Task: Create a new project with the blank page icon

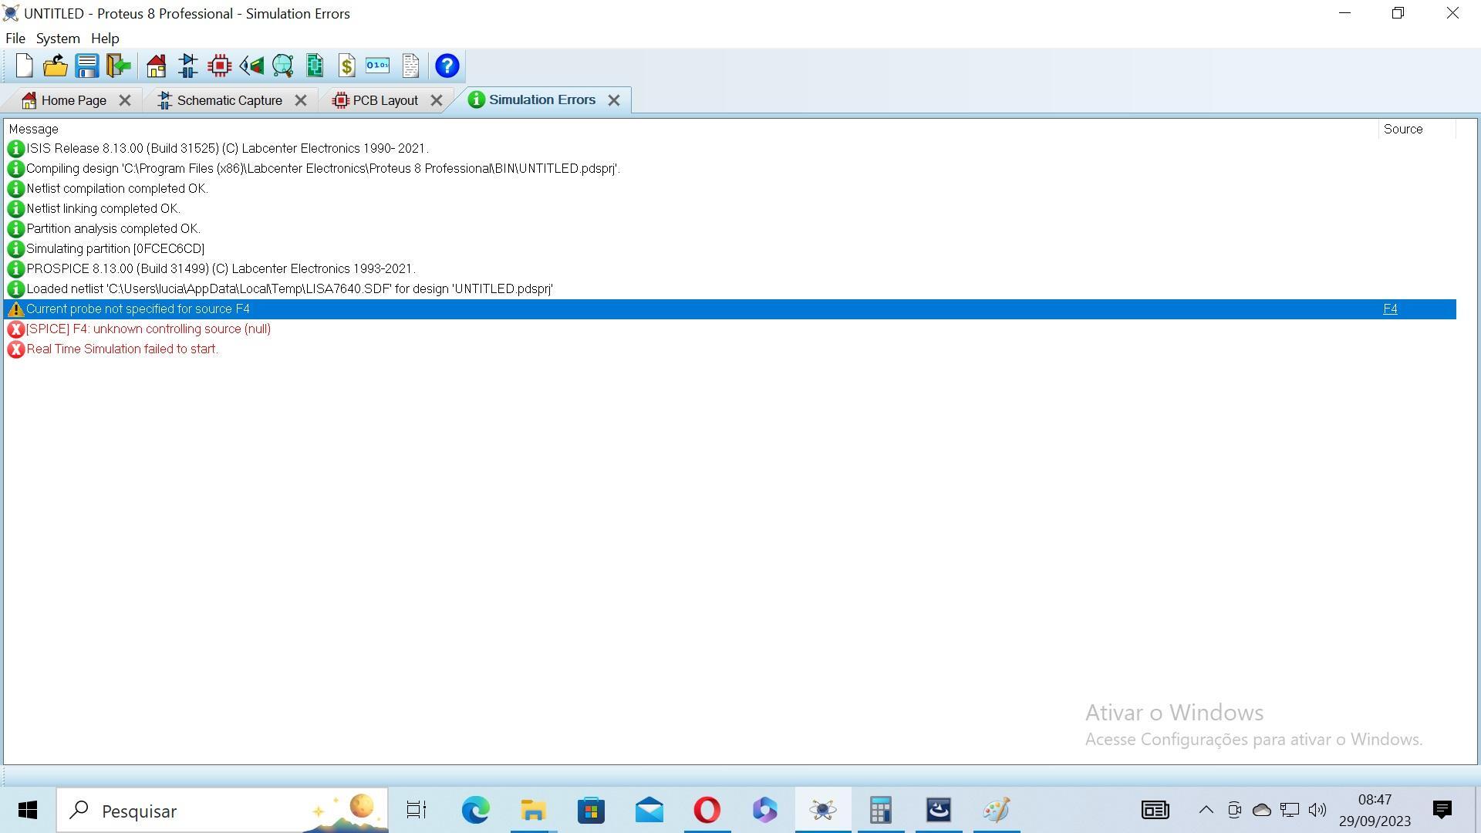Action: coord(24,66)
